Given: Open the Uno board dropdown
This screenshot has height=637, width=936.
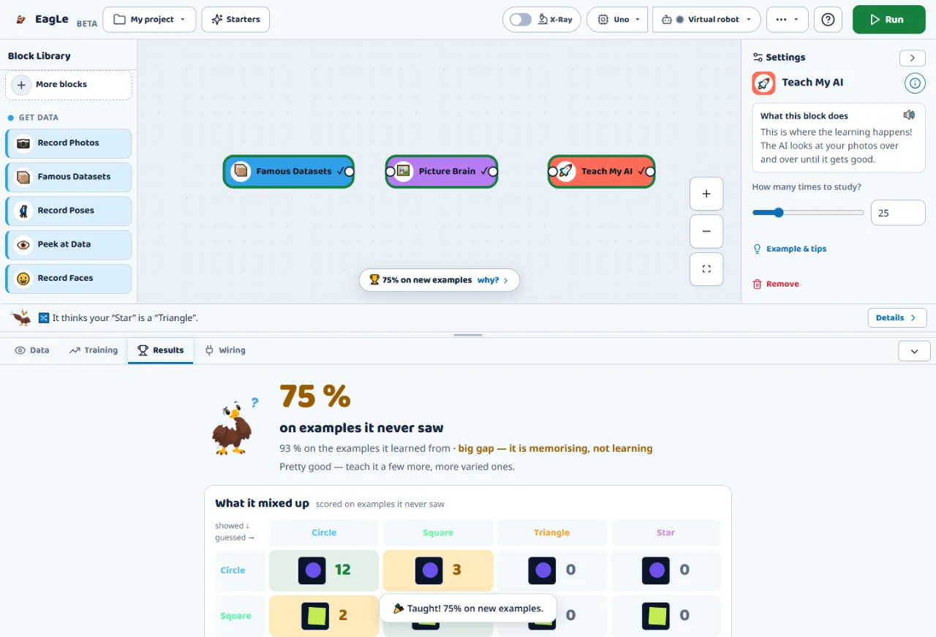Looking at the screenshot, I should 618,20.
